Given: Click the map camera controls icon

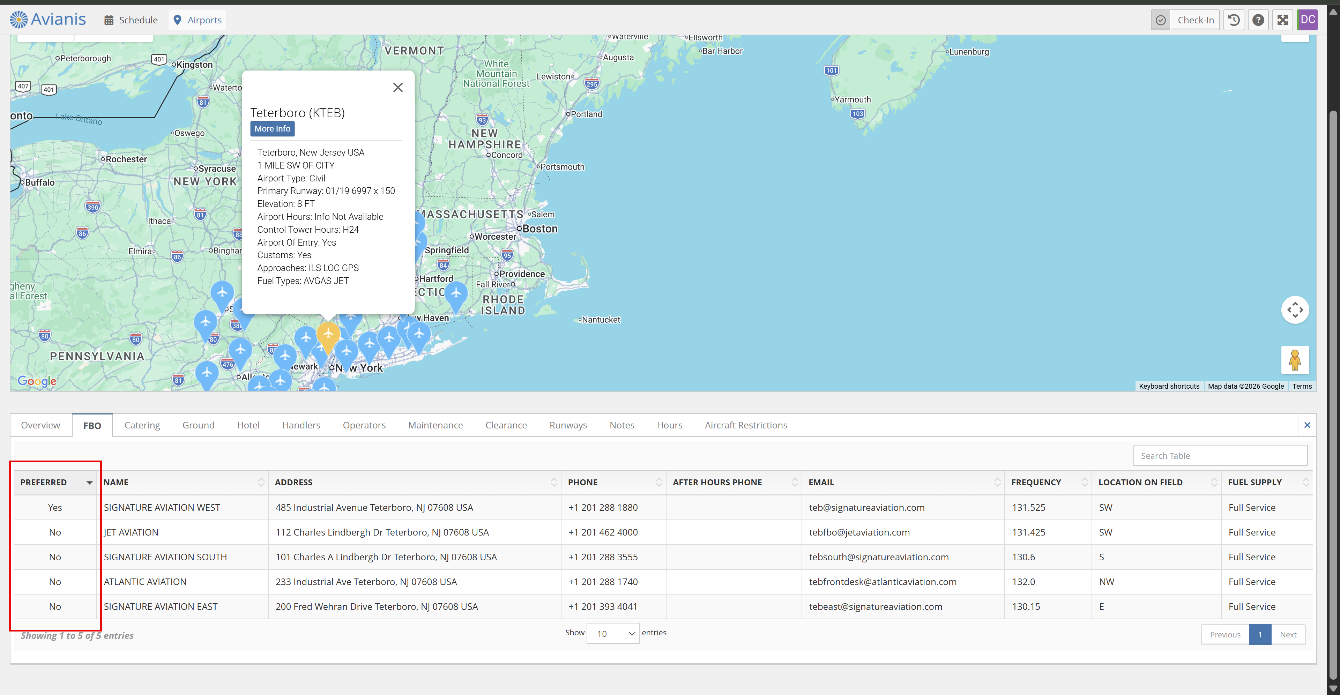Looking at the screenshot, I should point(1295,310).
